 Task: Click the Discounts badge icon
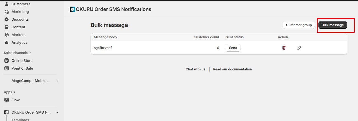pos(7,20)
